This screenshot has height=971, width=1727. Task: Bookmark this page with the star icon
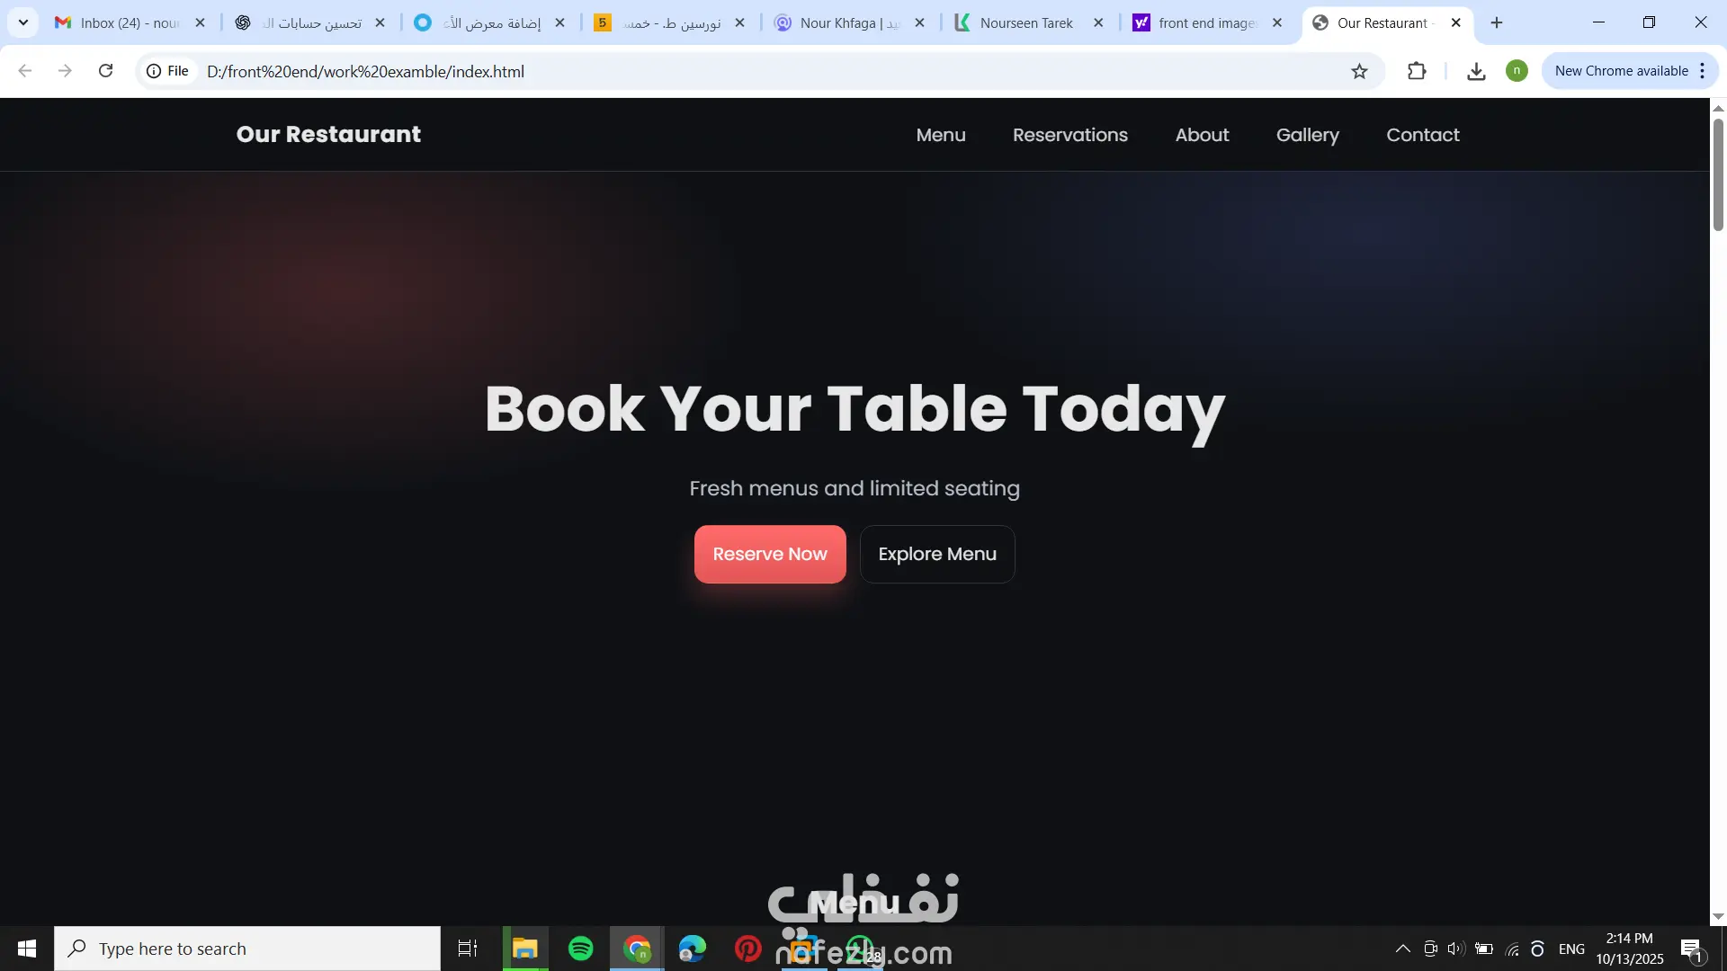pyautogui.click(x=1359, y=71)
